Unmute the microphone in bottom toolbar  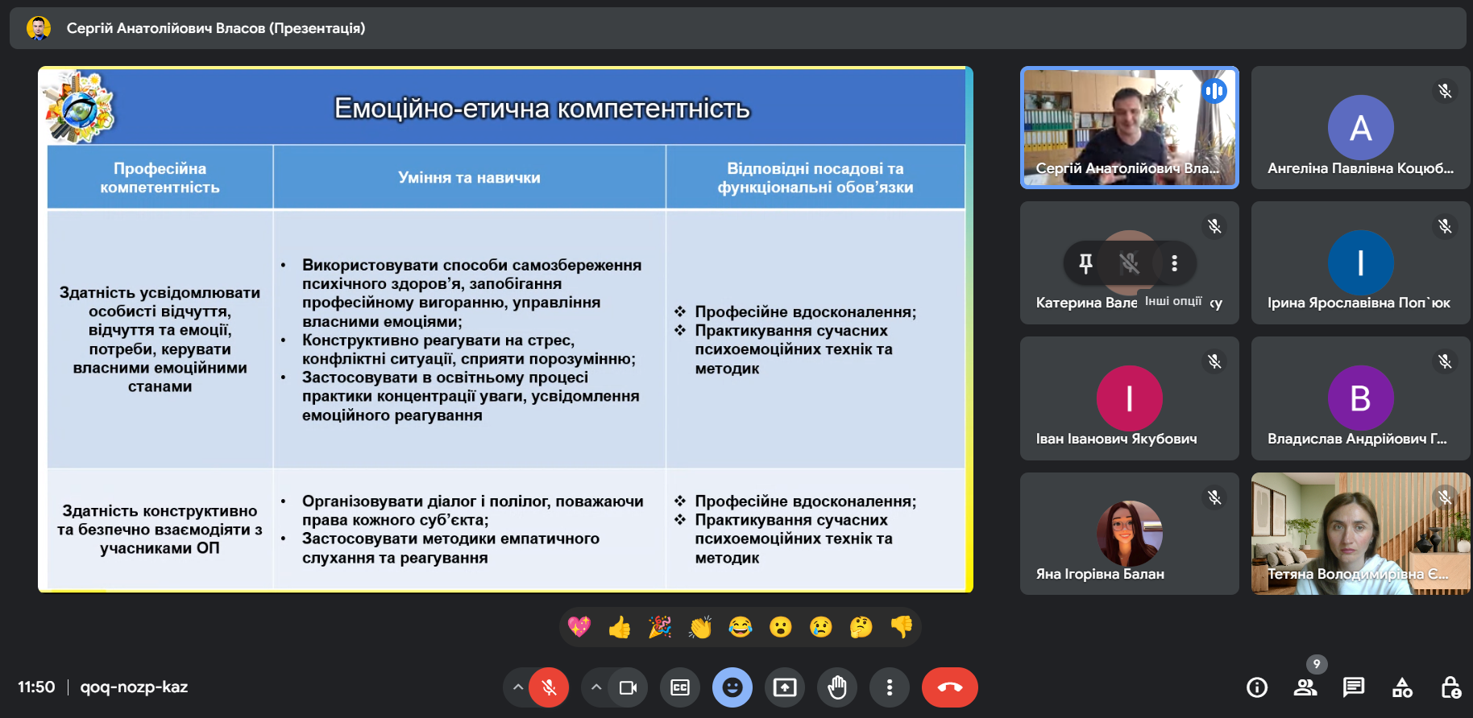pos(549,687)
